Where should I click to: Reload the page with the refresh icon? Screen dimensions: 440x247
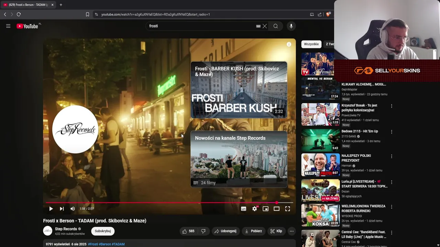point(19,14)
